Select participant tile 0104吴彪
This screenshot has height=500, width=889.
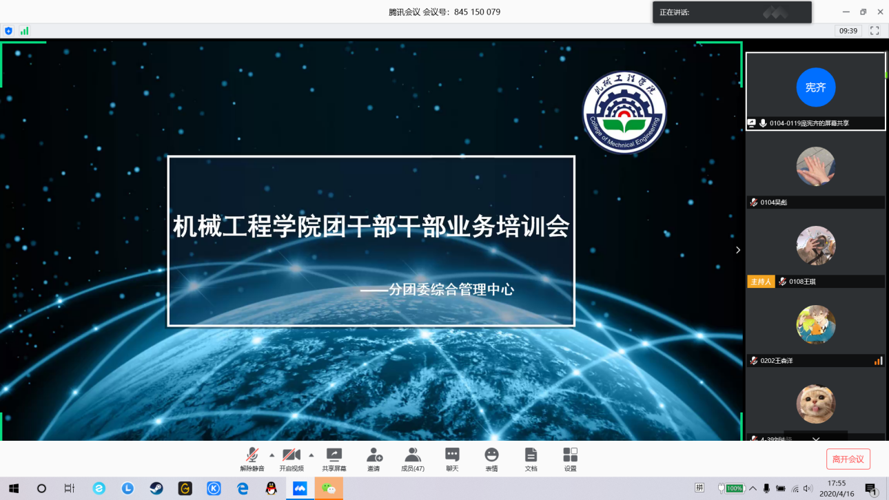pos(816,170)
